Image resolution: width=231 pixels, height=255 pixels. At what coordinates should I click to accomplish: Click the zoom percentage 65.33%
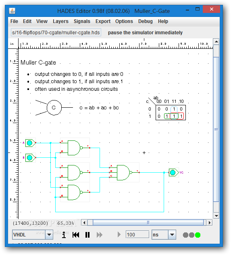pos(65,223)
